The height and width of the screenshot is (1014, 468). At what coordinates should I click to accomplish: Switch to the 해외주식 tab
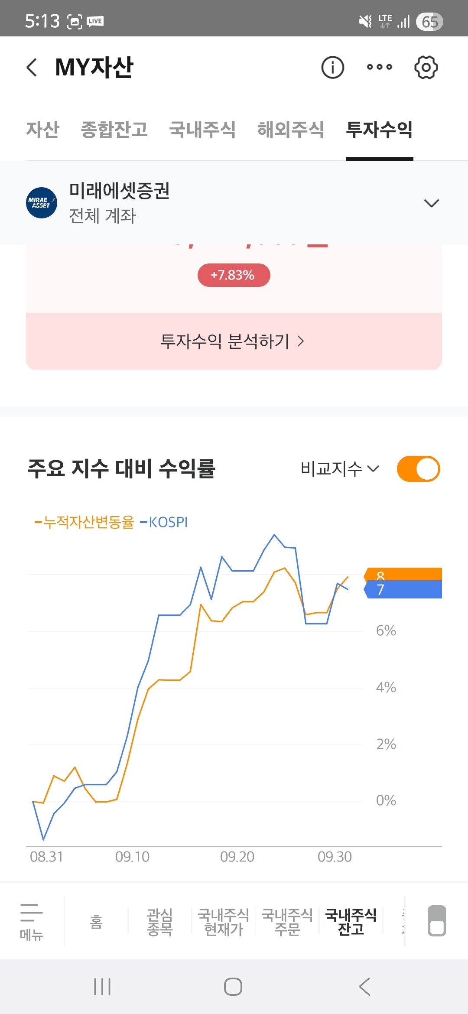(290, 130)
